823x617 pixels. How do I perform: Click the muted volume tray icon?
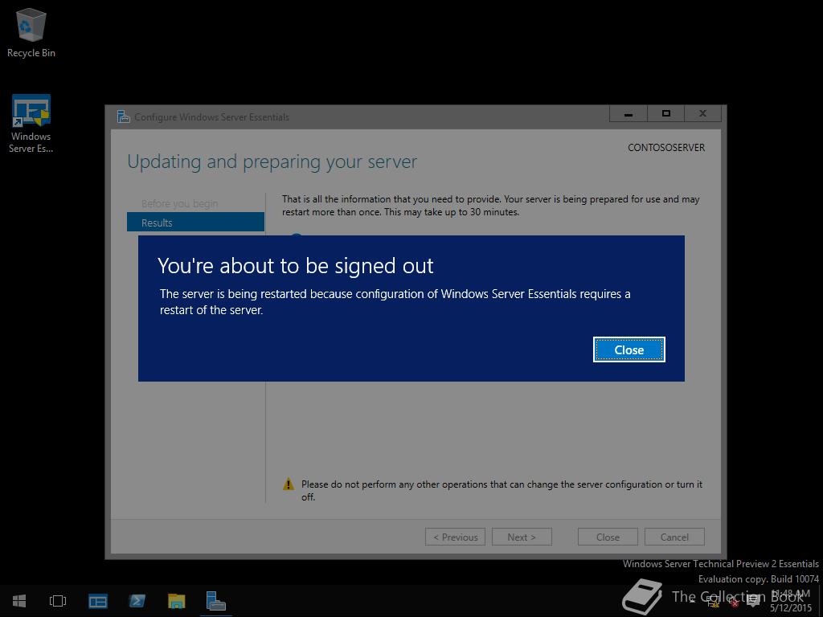(x=733, y=601)
